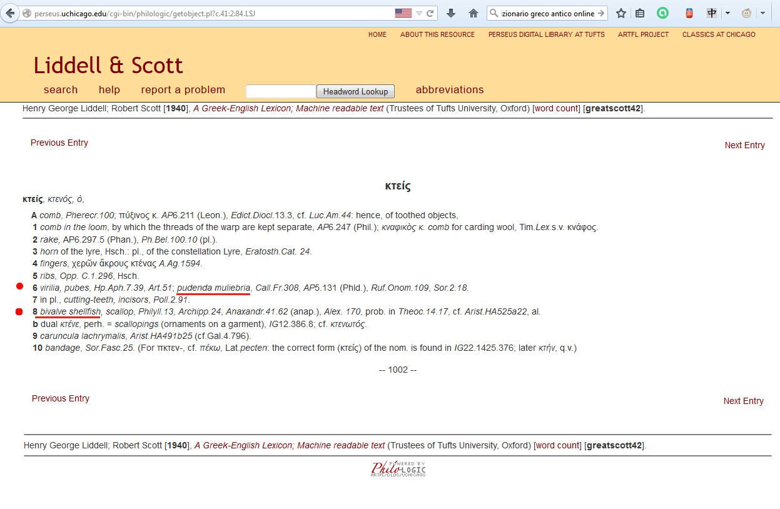
Task: Click the 'cutting-teeth' text in sense 7
Action: point(90,299)
